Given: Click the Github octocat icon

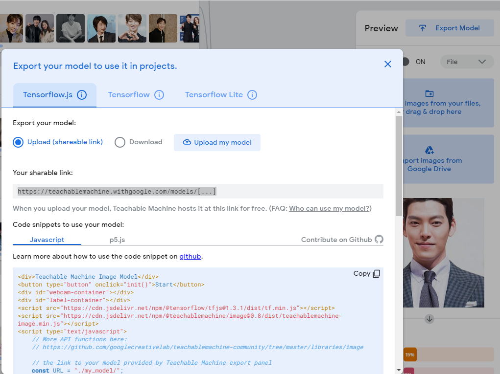Looking at the screenshot, I should coord(379,240).
